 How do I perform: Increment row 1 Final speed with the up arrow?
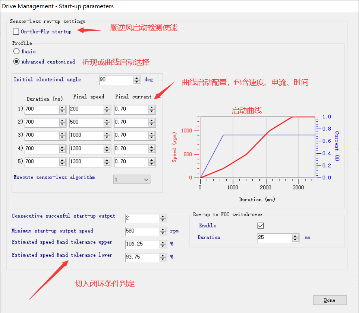tap(107, 107)
